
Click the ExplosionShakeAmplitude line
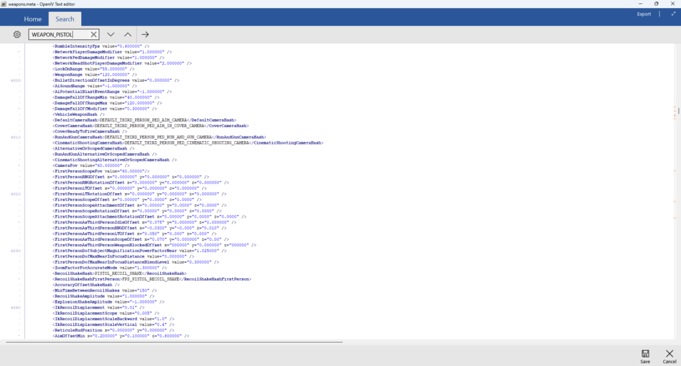[108, 301]
